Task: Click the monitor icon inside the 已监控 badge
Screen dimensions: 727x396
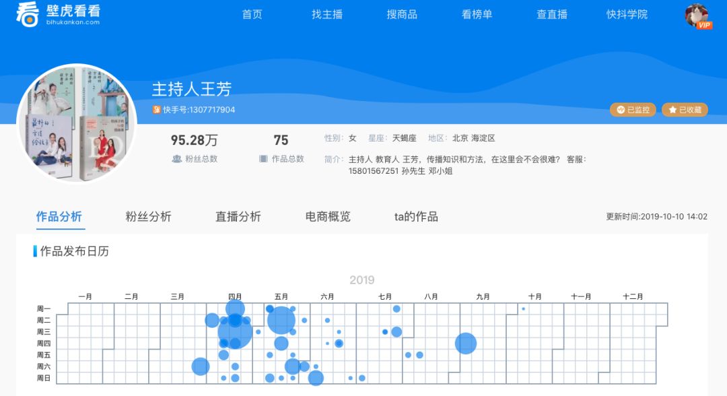Action: pos(620,109)
